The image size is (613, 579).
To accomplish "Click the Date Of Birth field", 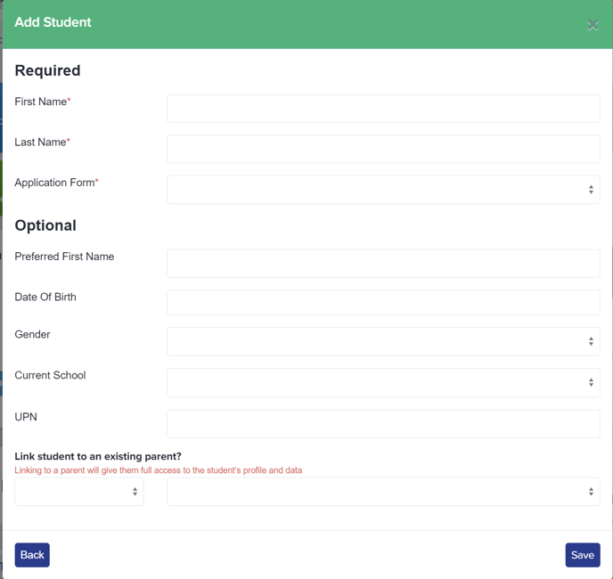I will tap(383, 302).
